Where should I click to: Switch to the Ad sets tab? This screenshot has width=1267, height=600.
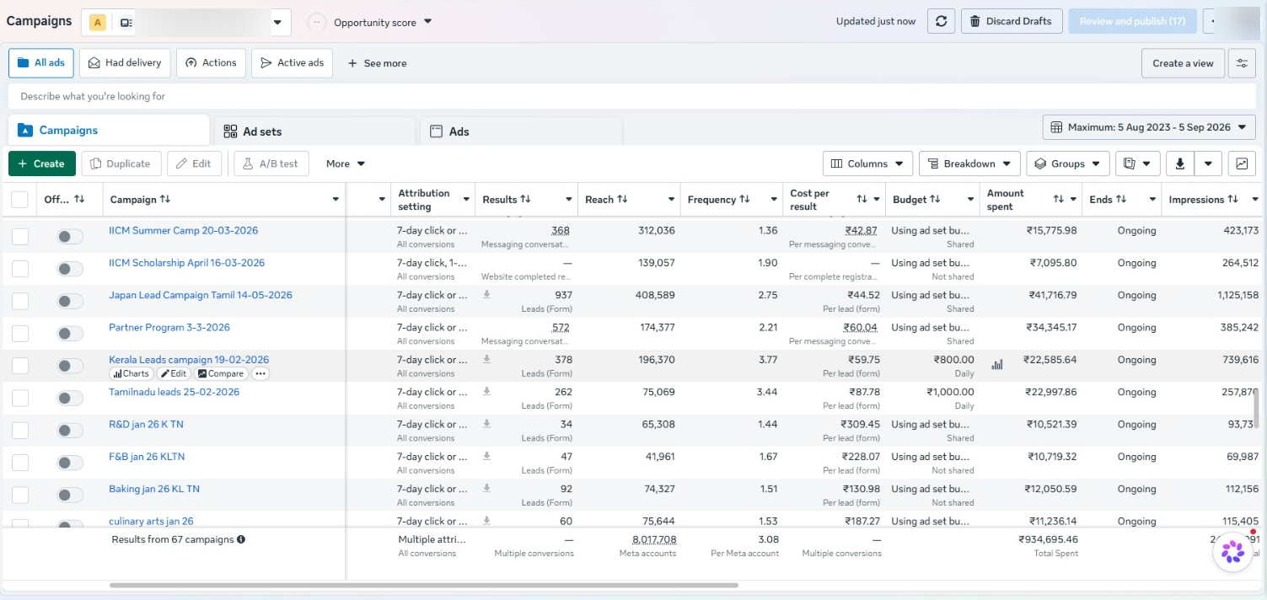[314, 131]
